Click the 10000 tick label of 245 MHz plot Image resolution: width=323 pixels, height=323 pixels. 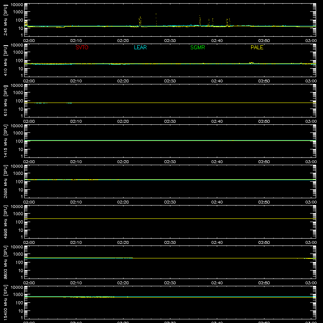[x=17, y=5]
